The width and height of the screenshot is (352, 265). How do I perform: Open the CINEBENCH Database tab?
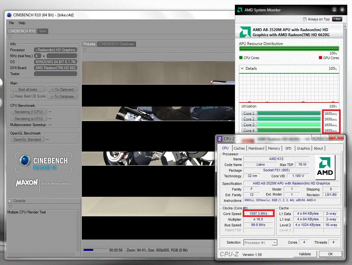pyautogui.click(x=116, y=44)
